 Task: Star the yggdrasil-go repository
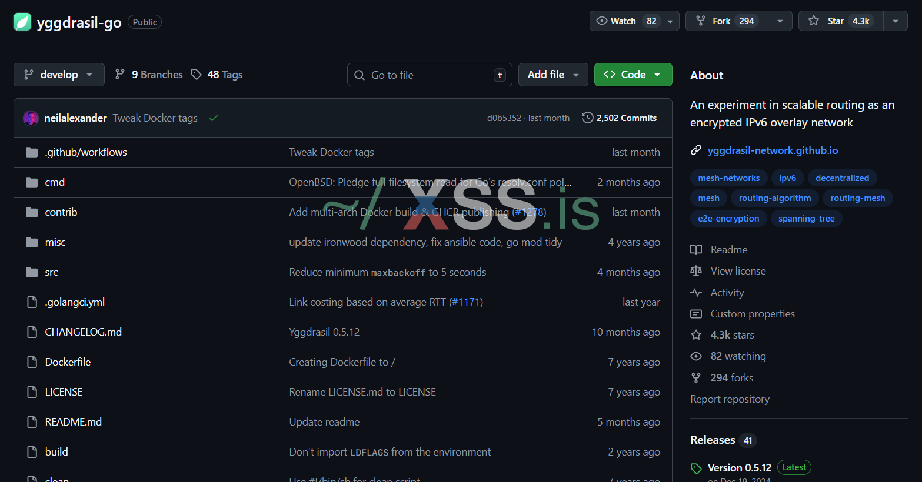pos(841,21)
